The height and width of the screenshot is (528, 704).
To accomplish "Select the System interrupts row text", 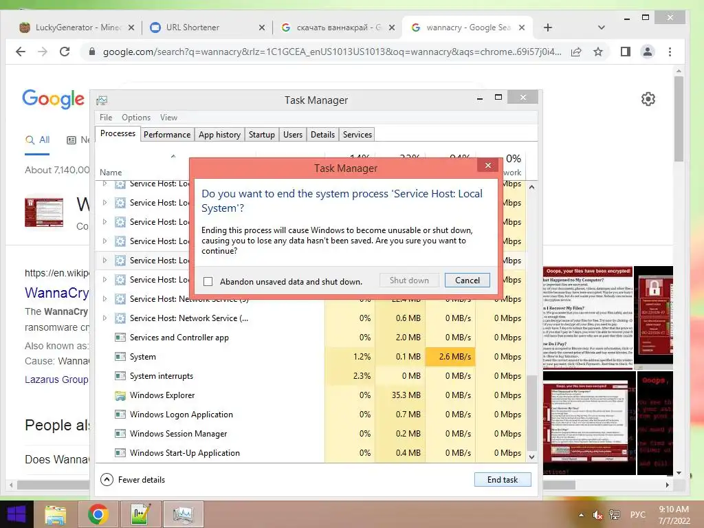I will [161, 376].
